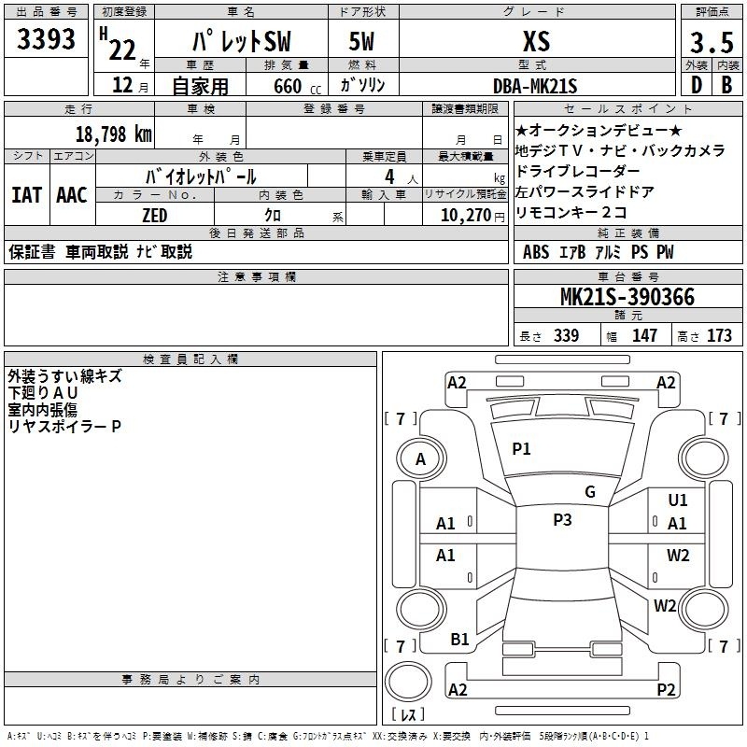
Task: Click the 保証書 item
Action: pos(32,252)
